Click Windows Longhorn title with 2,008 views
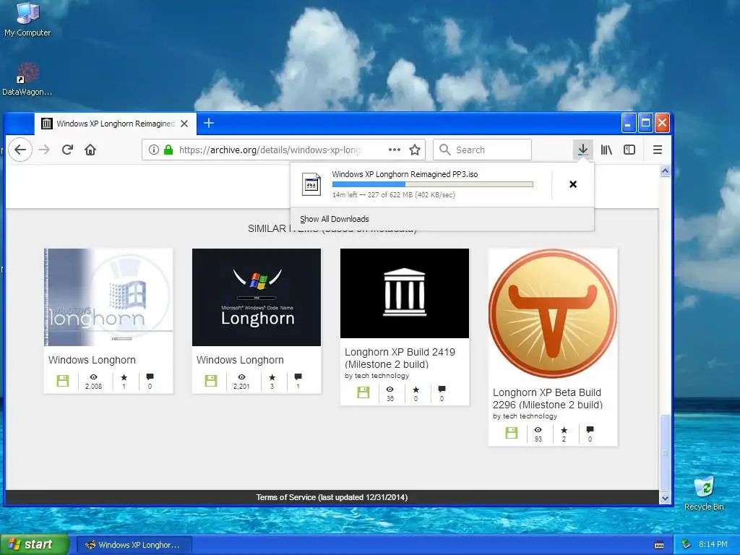 pyautogui.click(x=92, y=360)
